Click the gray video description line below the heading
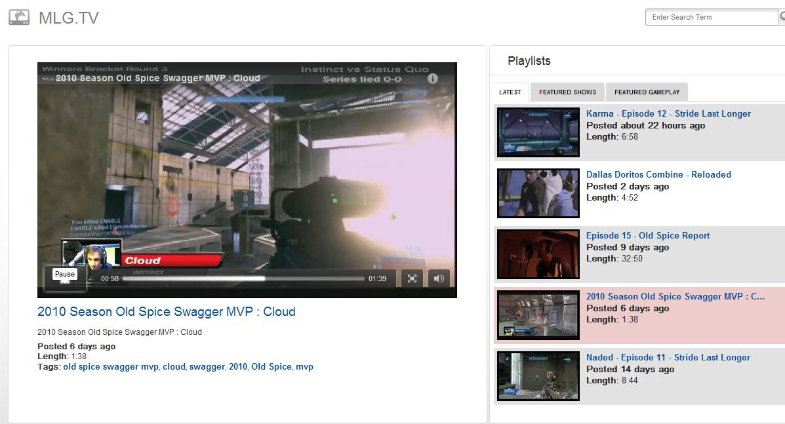785x424 pixels. [x=119, y=332]
